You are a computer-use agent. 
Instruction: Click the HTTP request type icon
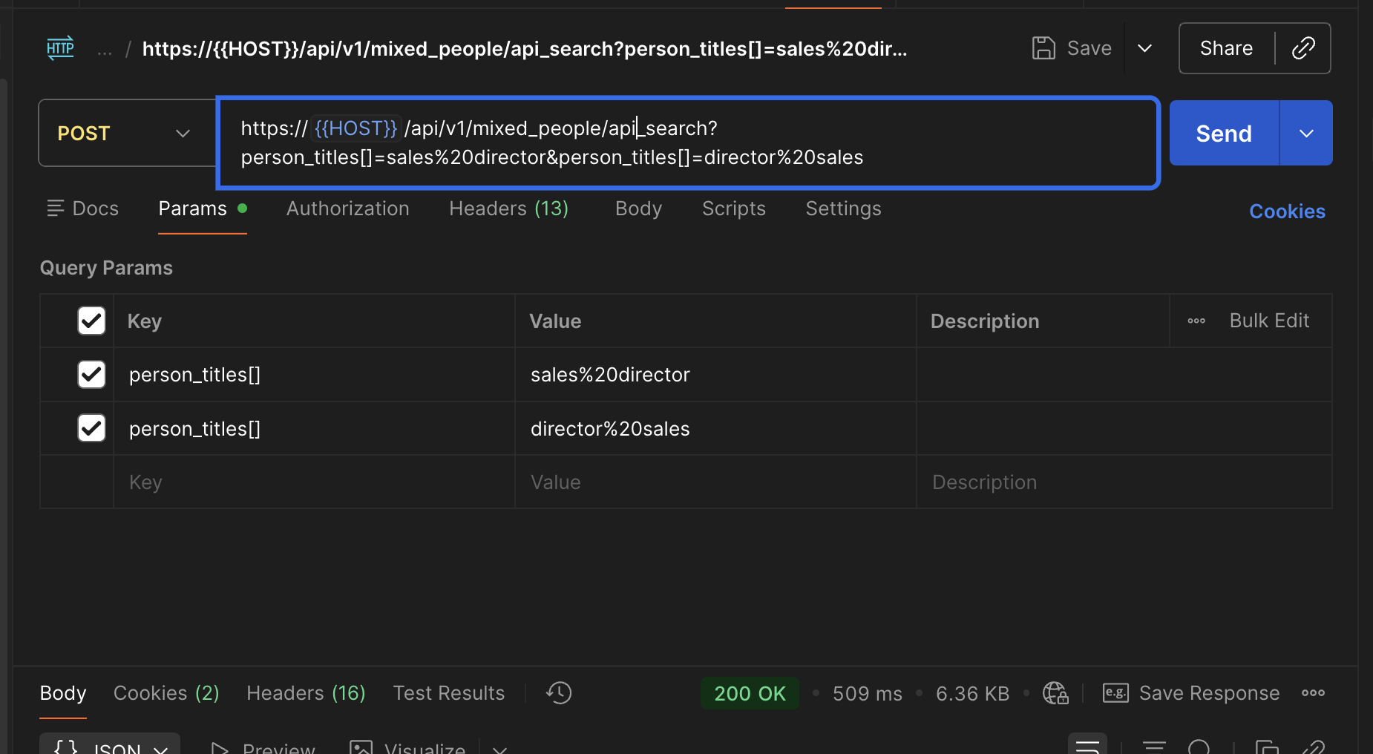(60, 48)
